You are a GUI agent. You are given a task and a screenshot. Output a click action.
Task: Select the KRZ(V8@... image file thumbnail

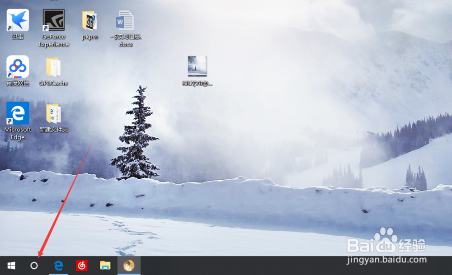[x=197, y=66]
